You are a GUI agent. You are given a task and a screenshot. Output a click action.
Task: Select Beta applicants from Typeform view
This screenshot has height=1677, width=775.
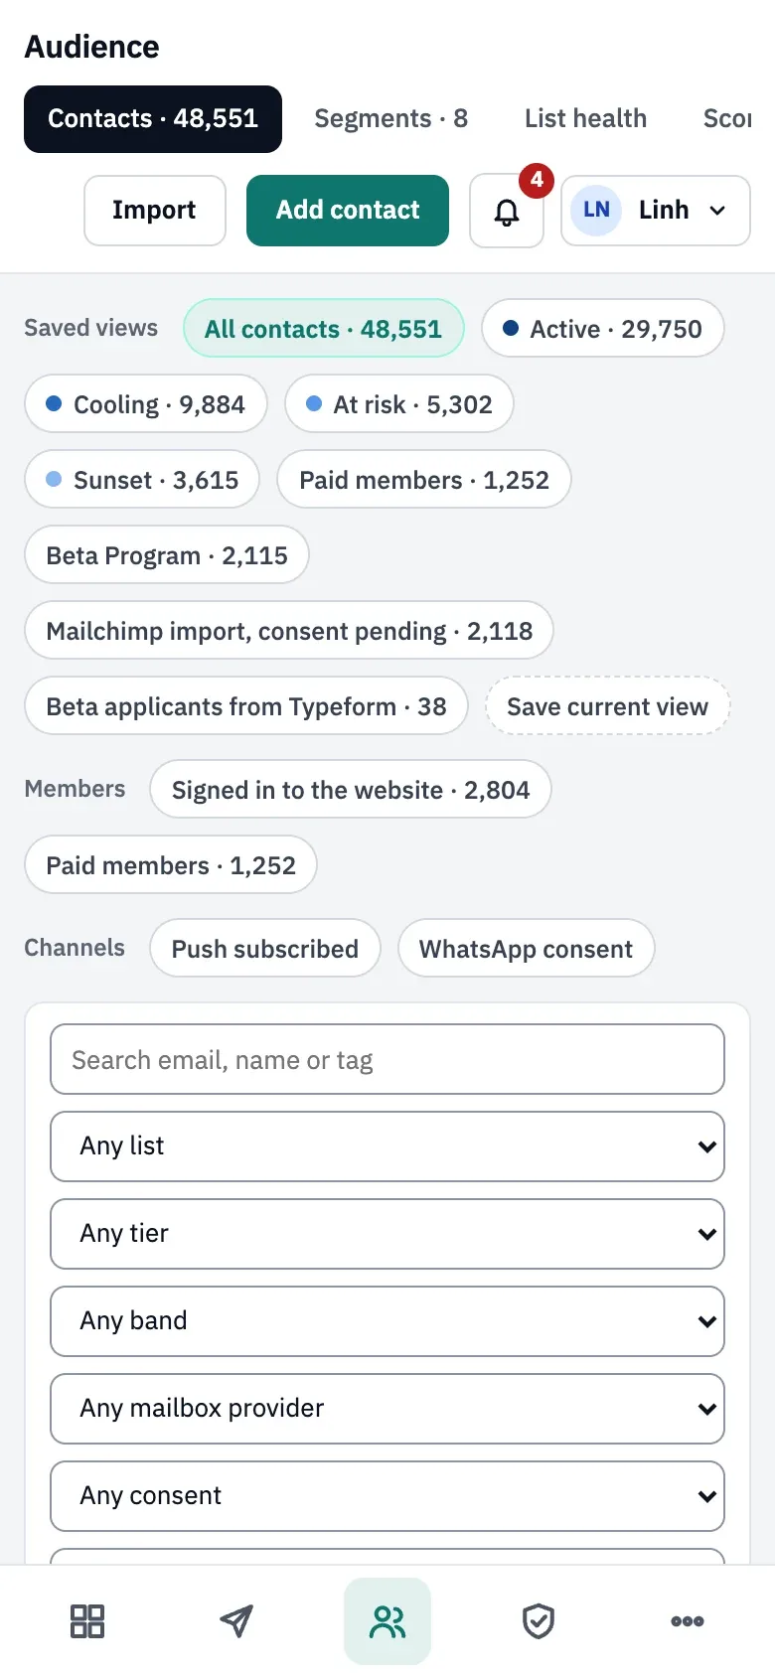click(x=246, y=706)
